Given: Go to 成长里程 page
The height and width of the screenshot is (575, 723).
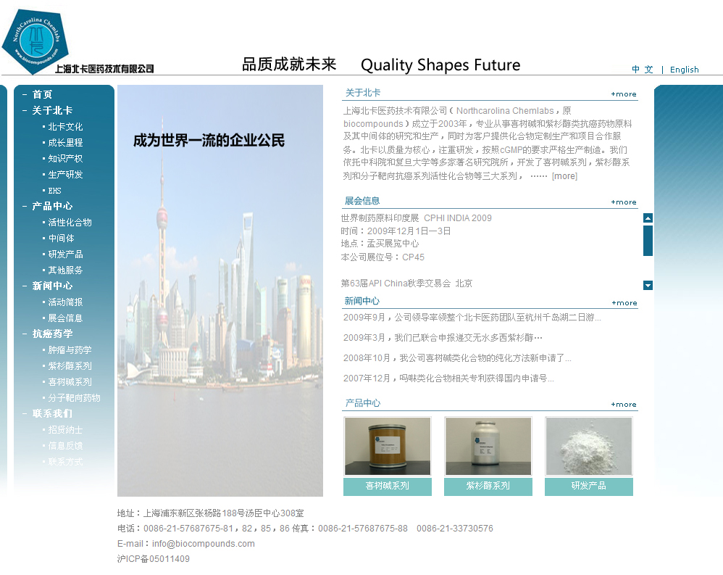Looking at the screenshot, I should pyautogui.click(x=65, y=143).
